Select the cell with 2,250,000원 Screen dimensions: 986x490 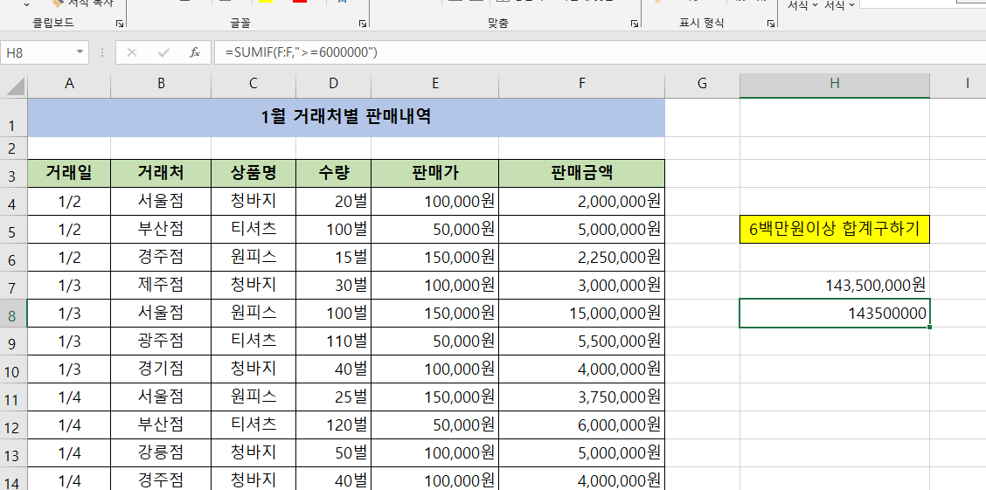pyautogui.click(x=581, y=258)
